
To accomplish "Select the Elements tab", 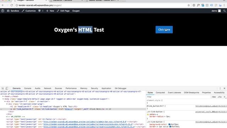I will point(17,88).
